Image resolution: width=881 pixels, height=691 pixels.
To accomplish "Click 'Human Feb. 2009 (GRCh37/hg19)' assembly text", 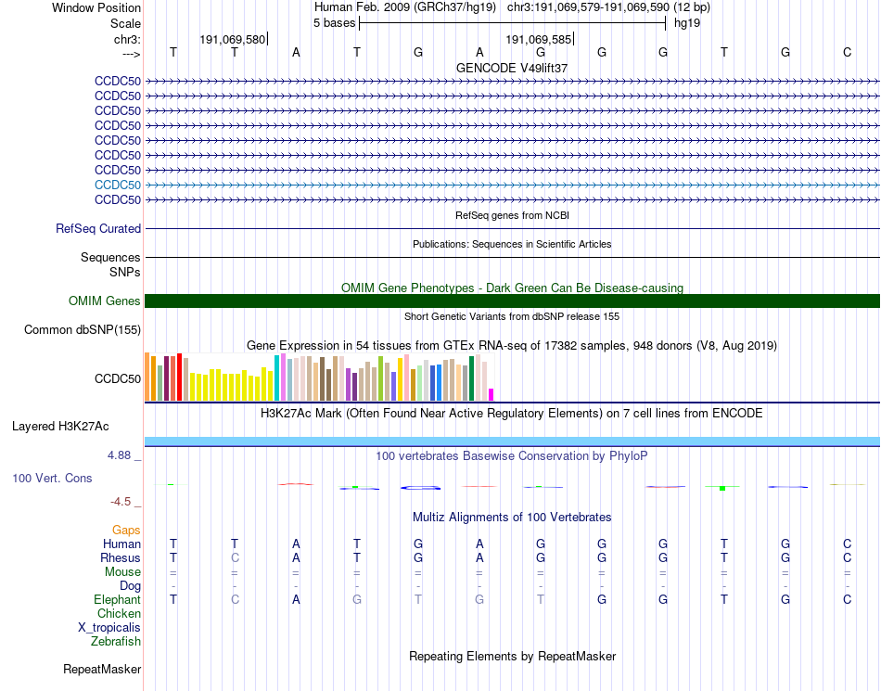I will tap(405, 7).
